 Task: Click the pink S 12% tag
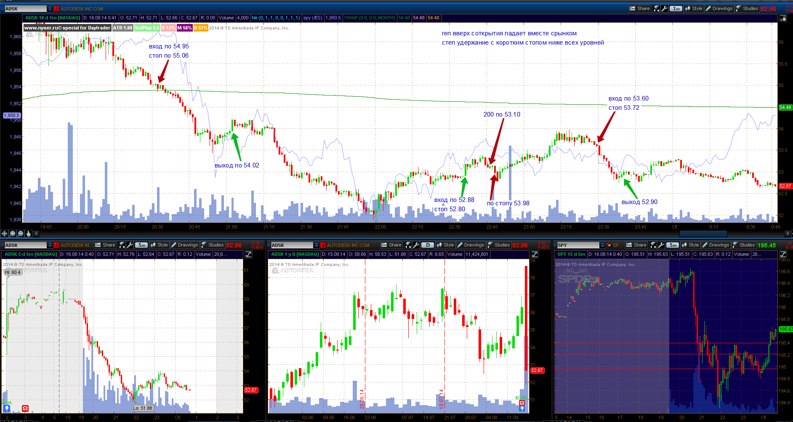[x=168, y=28]
